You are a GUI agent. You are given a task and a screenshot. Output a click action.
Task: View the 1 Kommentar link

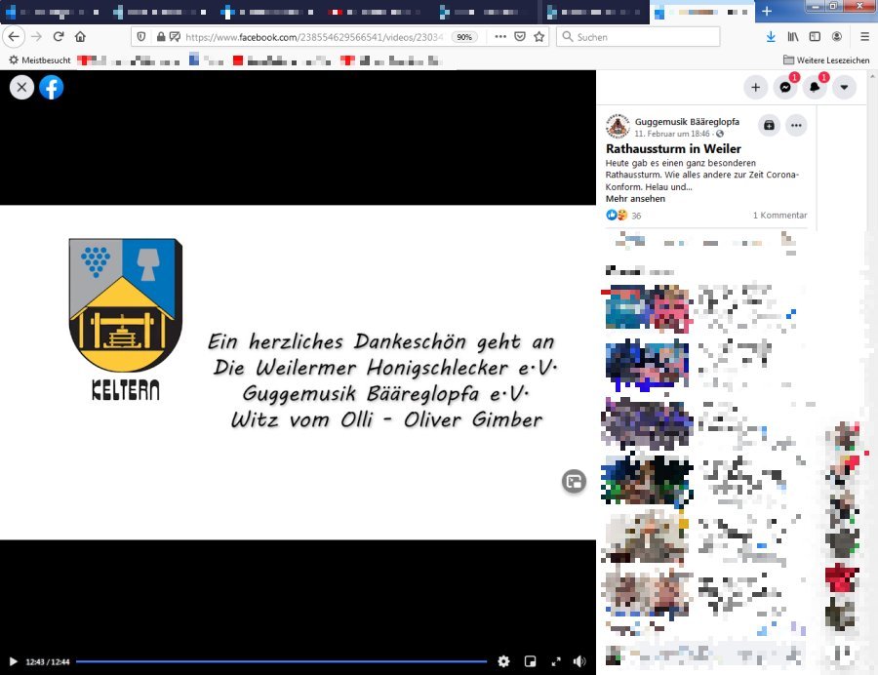pos(779,215)
